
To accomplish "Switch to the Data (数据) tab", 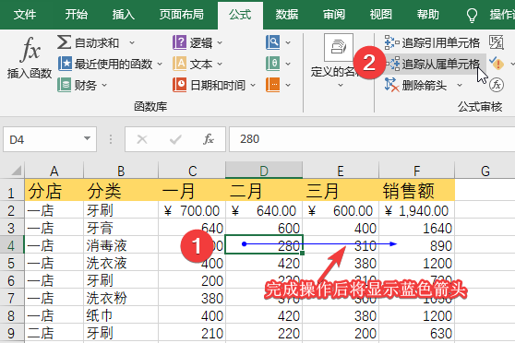I will [287, 15].
